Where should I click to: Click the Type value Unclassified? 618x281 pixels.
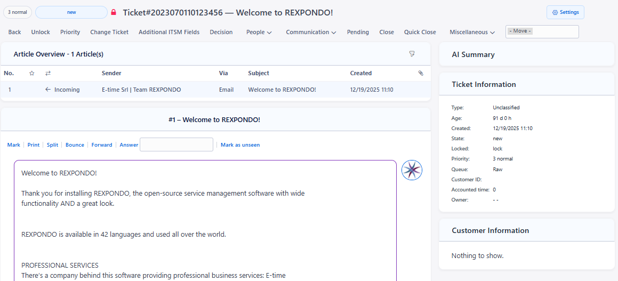tap(506, 107)
